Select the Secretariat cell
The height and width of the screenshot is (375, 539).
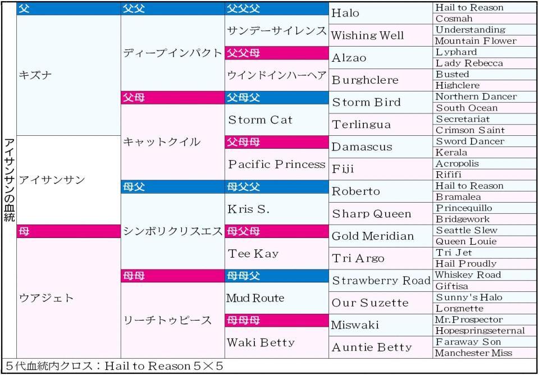point(485,119)
